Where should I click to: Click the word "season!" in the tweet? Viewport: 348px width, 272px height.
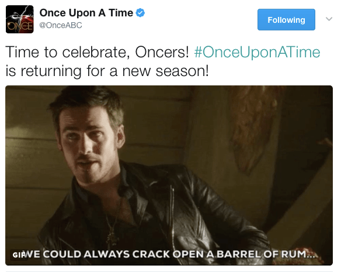(182, 71)
